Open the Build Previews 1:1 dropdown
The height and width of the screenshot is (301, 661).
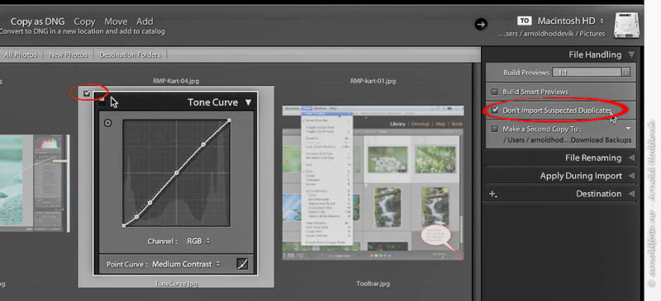[x=592, y=73]
